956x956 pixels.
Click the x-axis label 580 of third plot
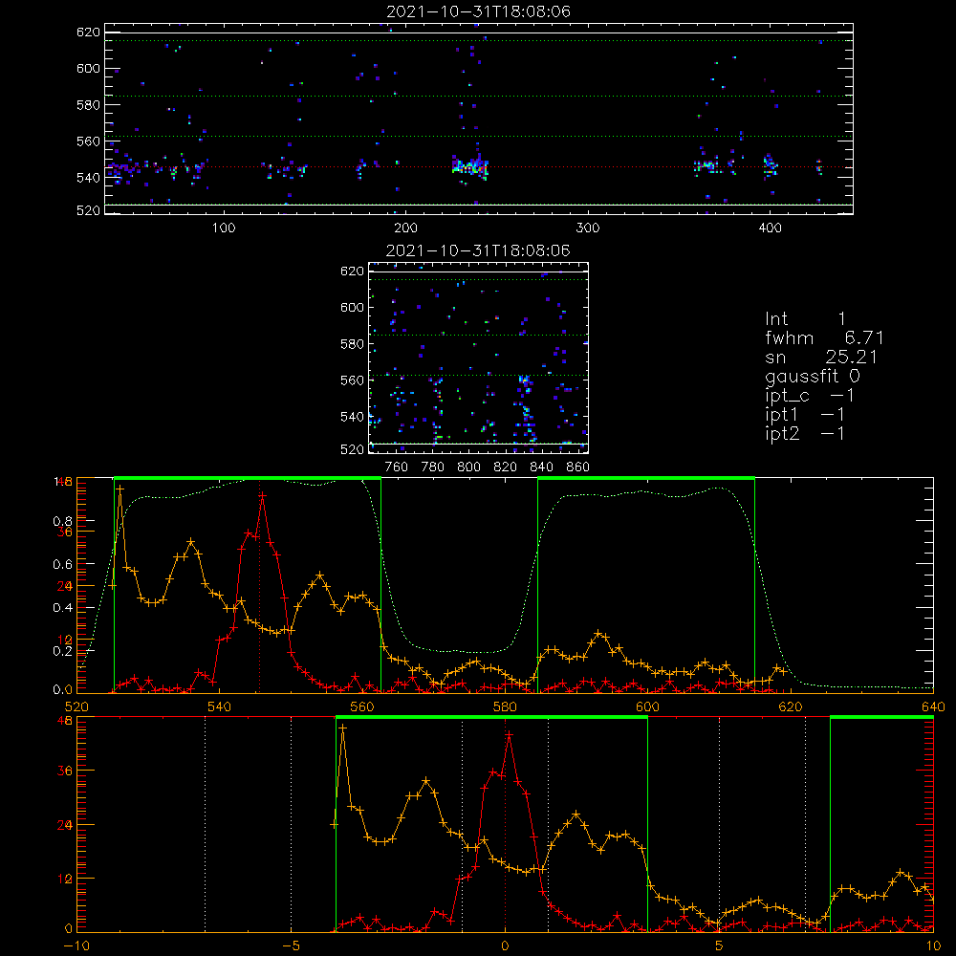click(504, 706)
